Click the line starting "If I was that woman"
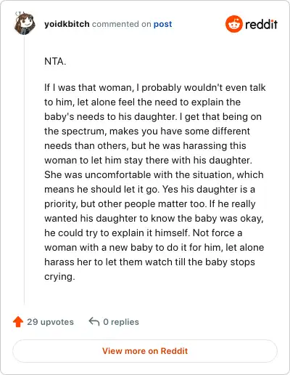 pyautogui.click(x=155, y=87)
